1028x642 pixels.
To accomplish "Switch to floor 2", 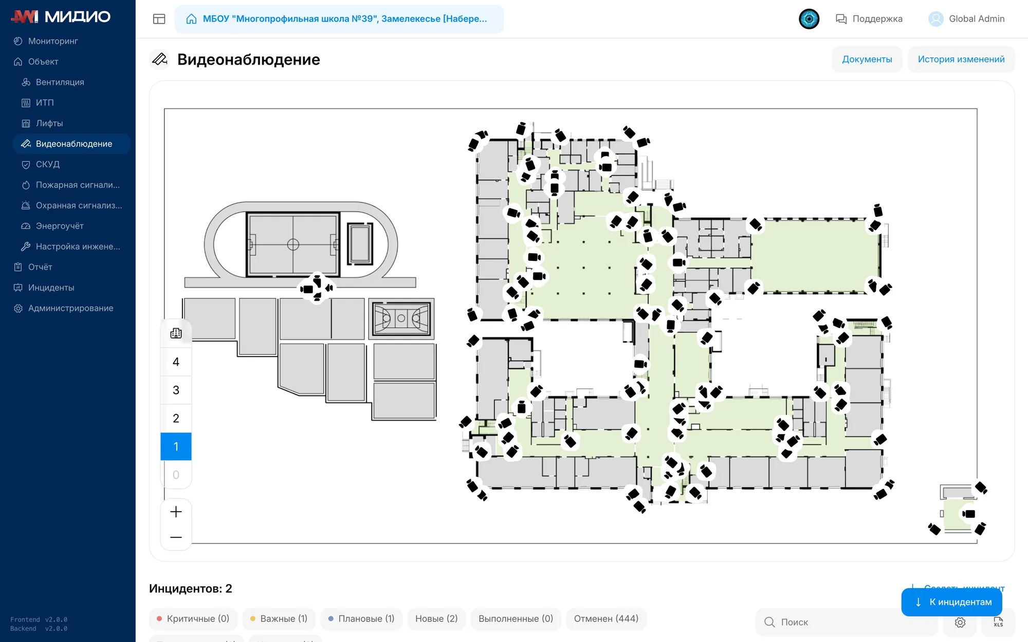I will pyautogui.click(x=176, y=419).
